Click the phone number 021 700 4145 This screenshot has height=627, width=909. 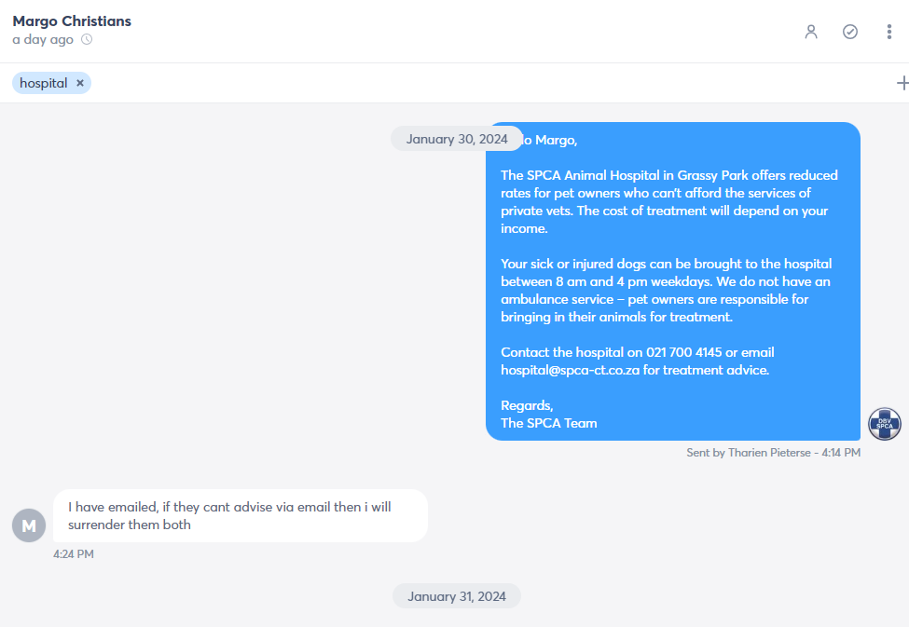point(684,352)
